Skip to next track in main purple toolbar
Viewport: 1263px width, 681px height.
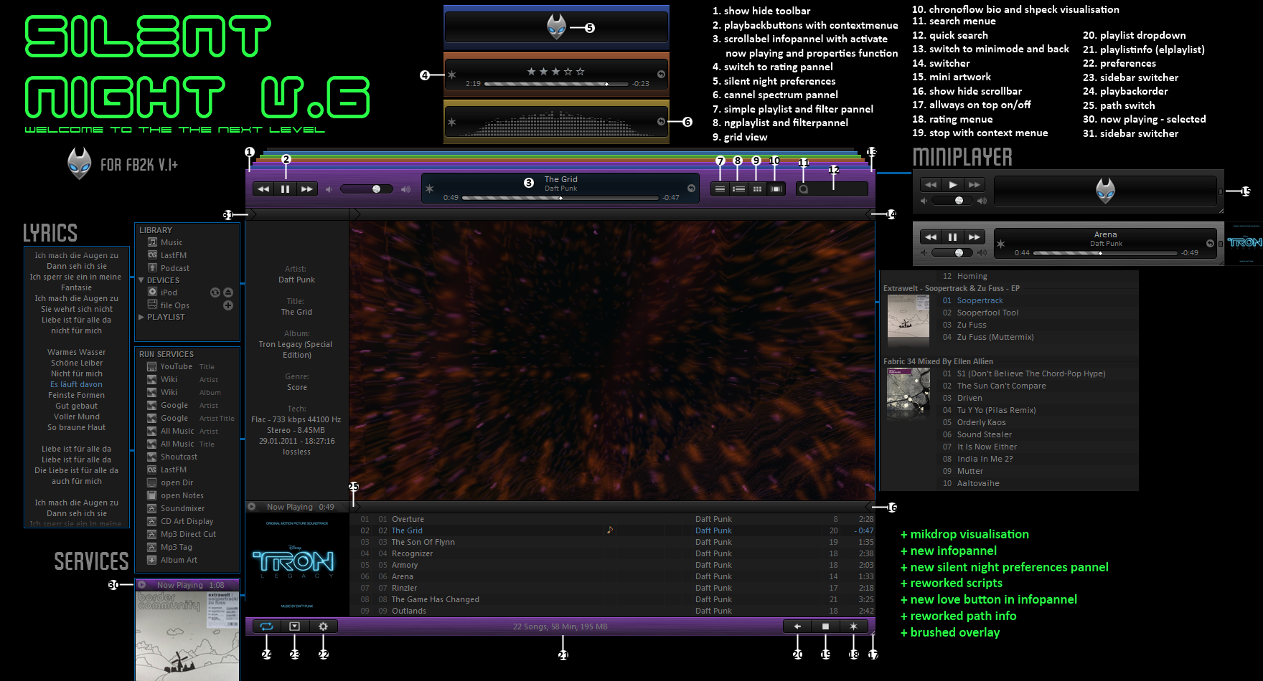[x=306, y=189]
